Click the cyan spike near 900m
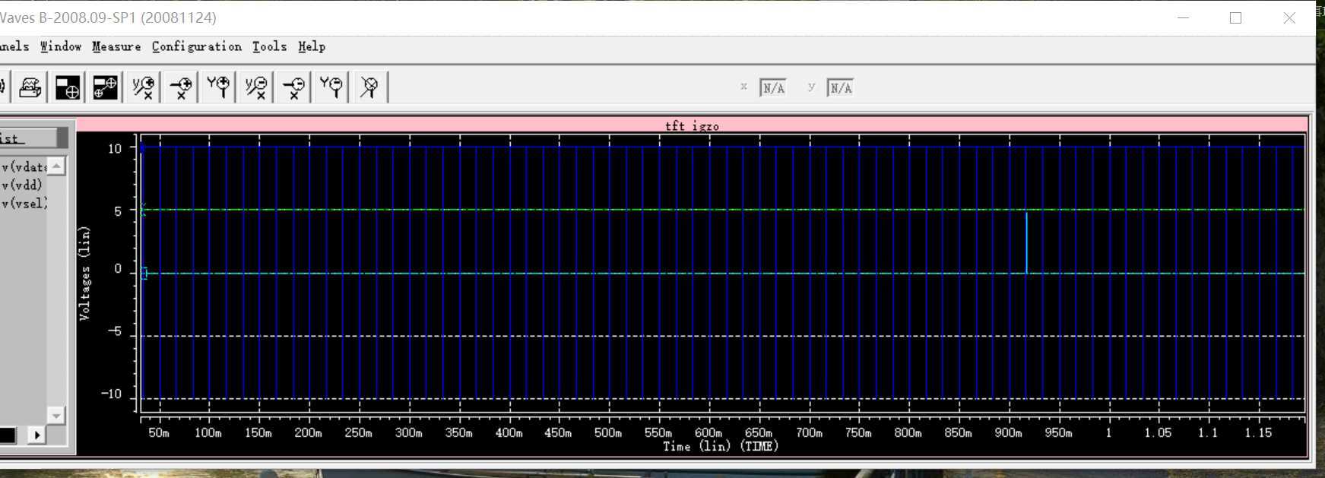 pyautogui.click(x=1026, y=242)
